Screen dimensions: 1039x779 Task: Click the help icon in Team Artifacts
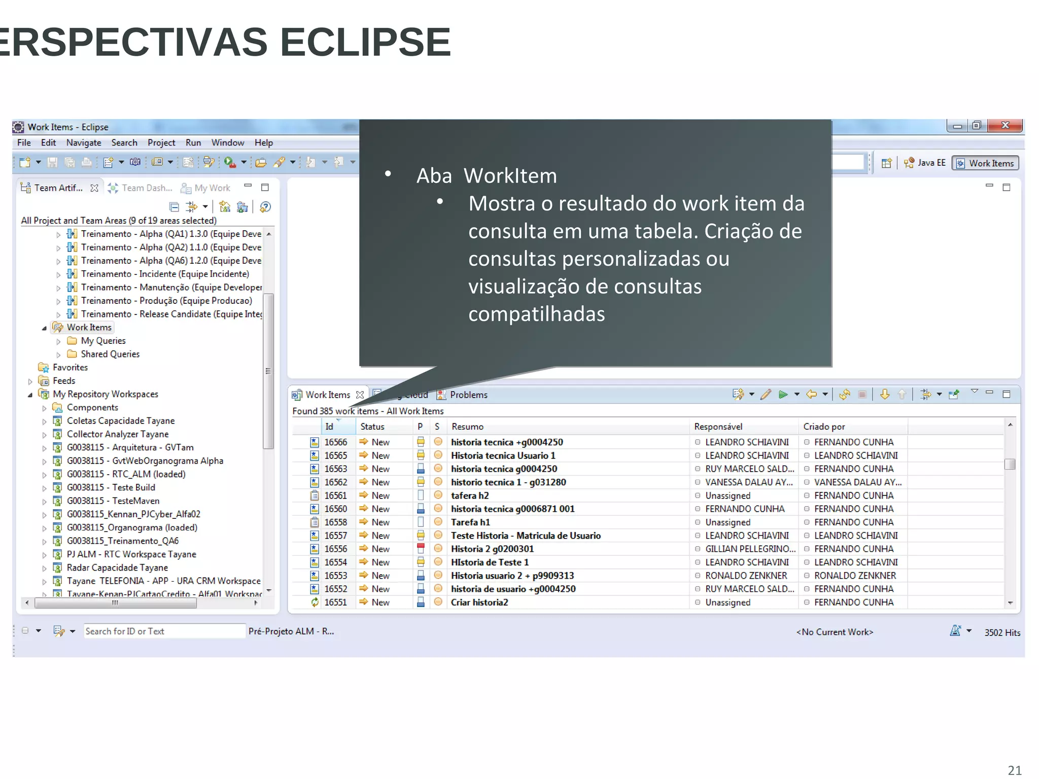[x=265, y=207]
